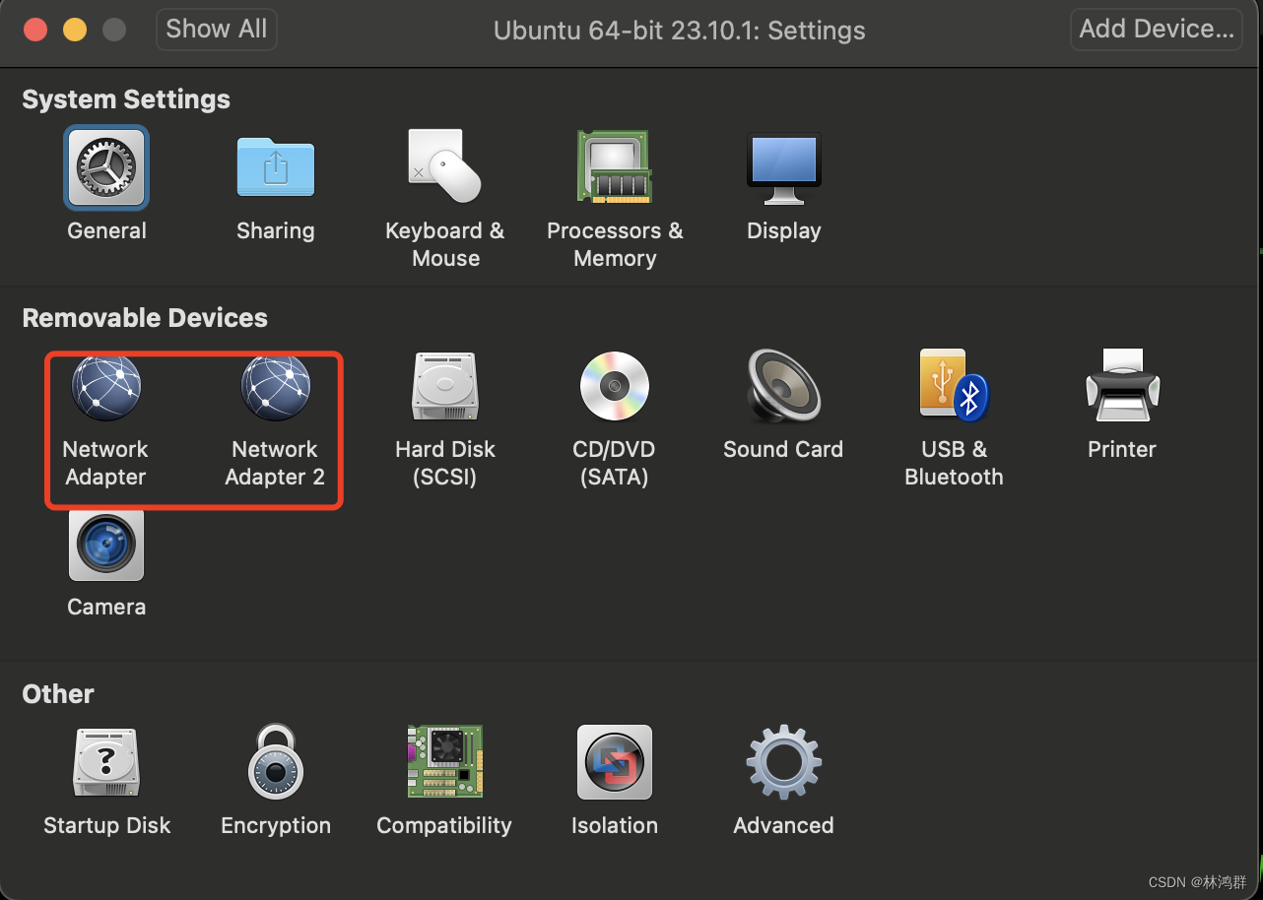Open Sound Card settings
The height and width of the screenshot is (900, 1263).
point(783,387)
